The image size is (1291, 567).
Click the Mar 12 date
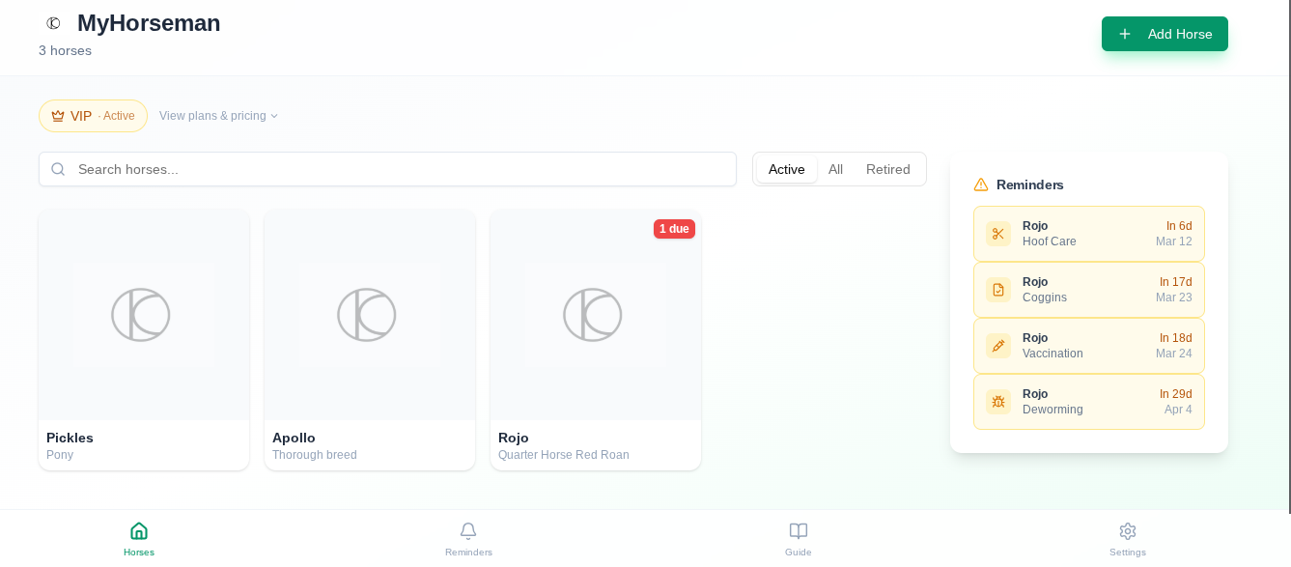point(1174,241)
